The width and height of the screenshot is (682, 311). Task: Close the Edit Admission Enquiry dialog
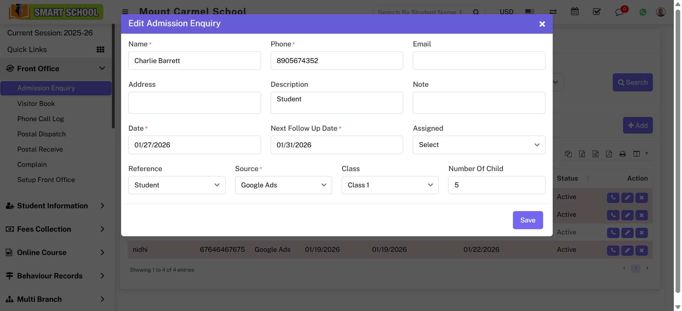(x=542, y=24)
